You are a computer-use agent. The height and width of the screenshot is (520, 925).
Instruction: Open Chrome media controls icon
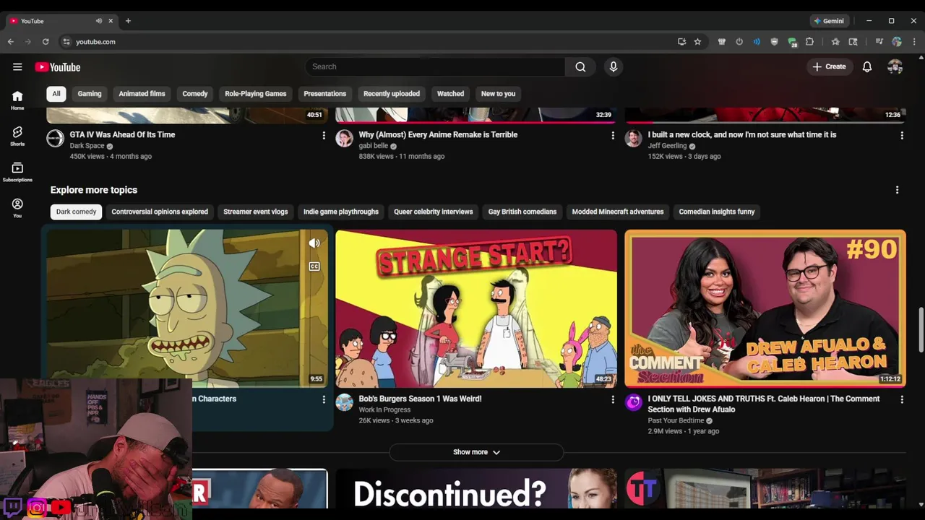[879, 42]
